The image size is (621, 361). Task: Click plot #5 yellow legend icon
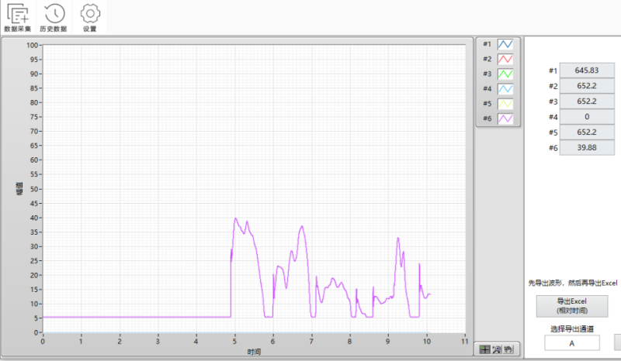point(505,103)
